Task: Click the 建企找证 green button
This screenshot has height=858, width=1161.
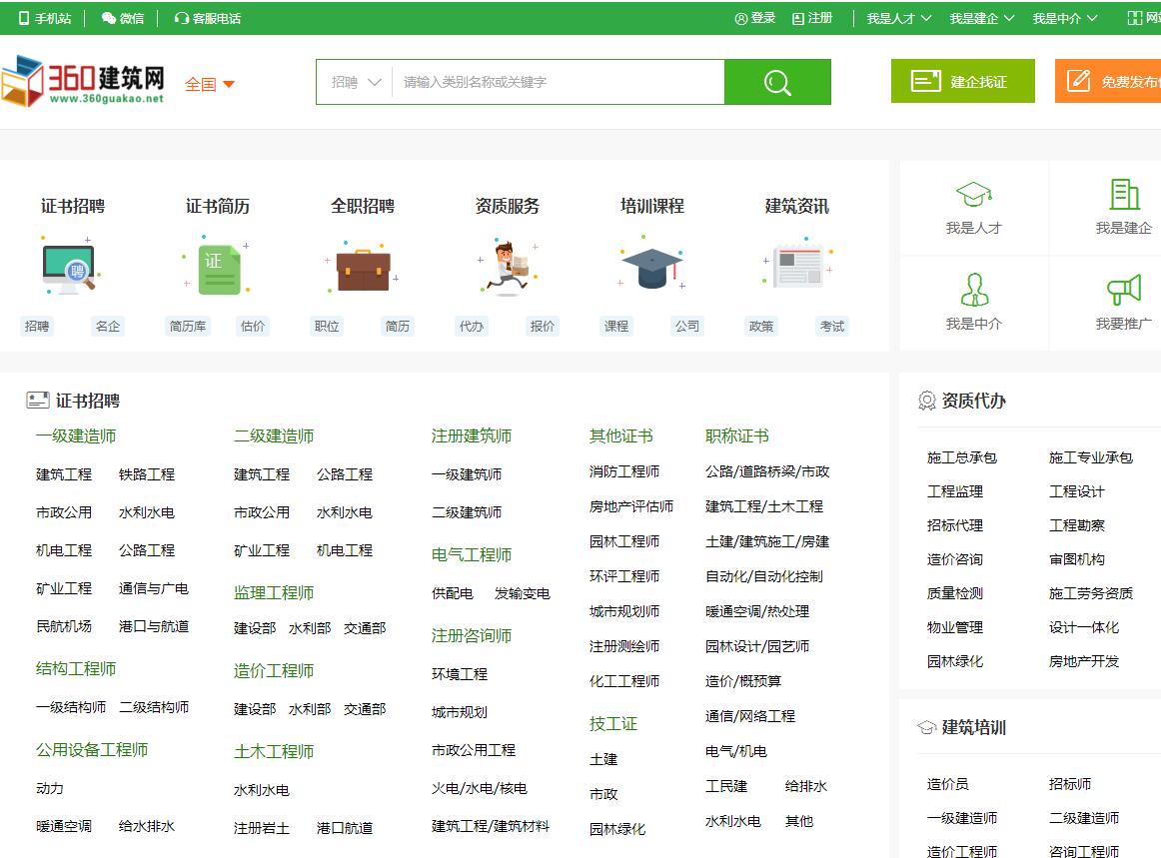Action: coord(962,82)
